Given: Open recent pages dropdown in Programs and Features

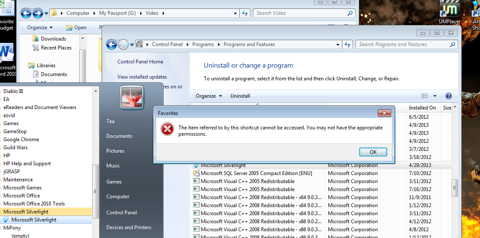Looking at the screenshot, I should coord(132,45).
